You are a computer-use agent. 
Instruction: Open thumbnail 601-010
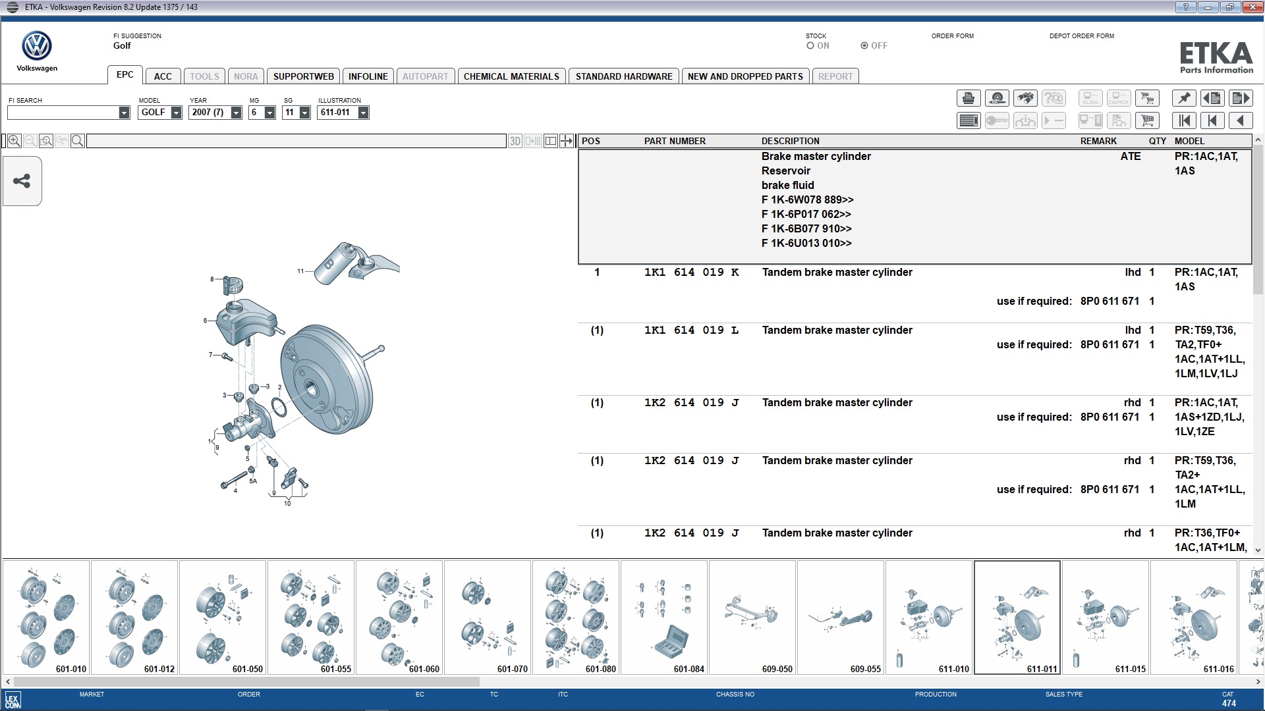click(46, 618)
